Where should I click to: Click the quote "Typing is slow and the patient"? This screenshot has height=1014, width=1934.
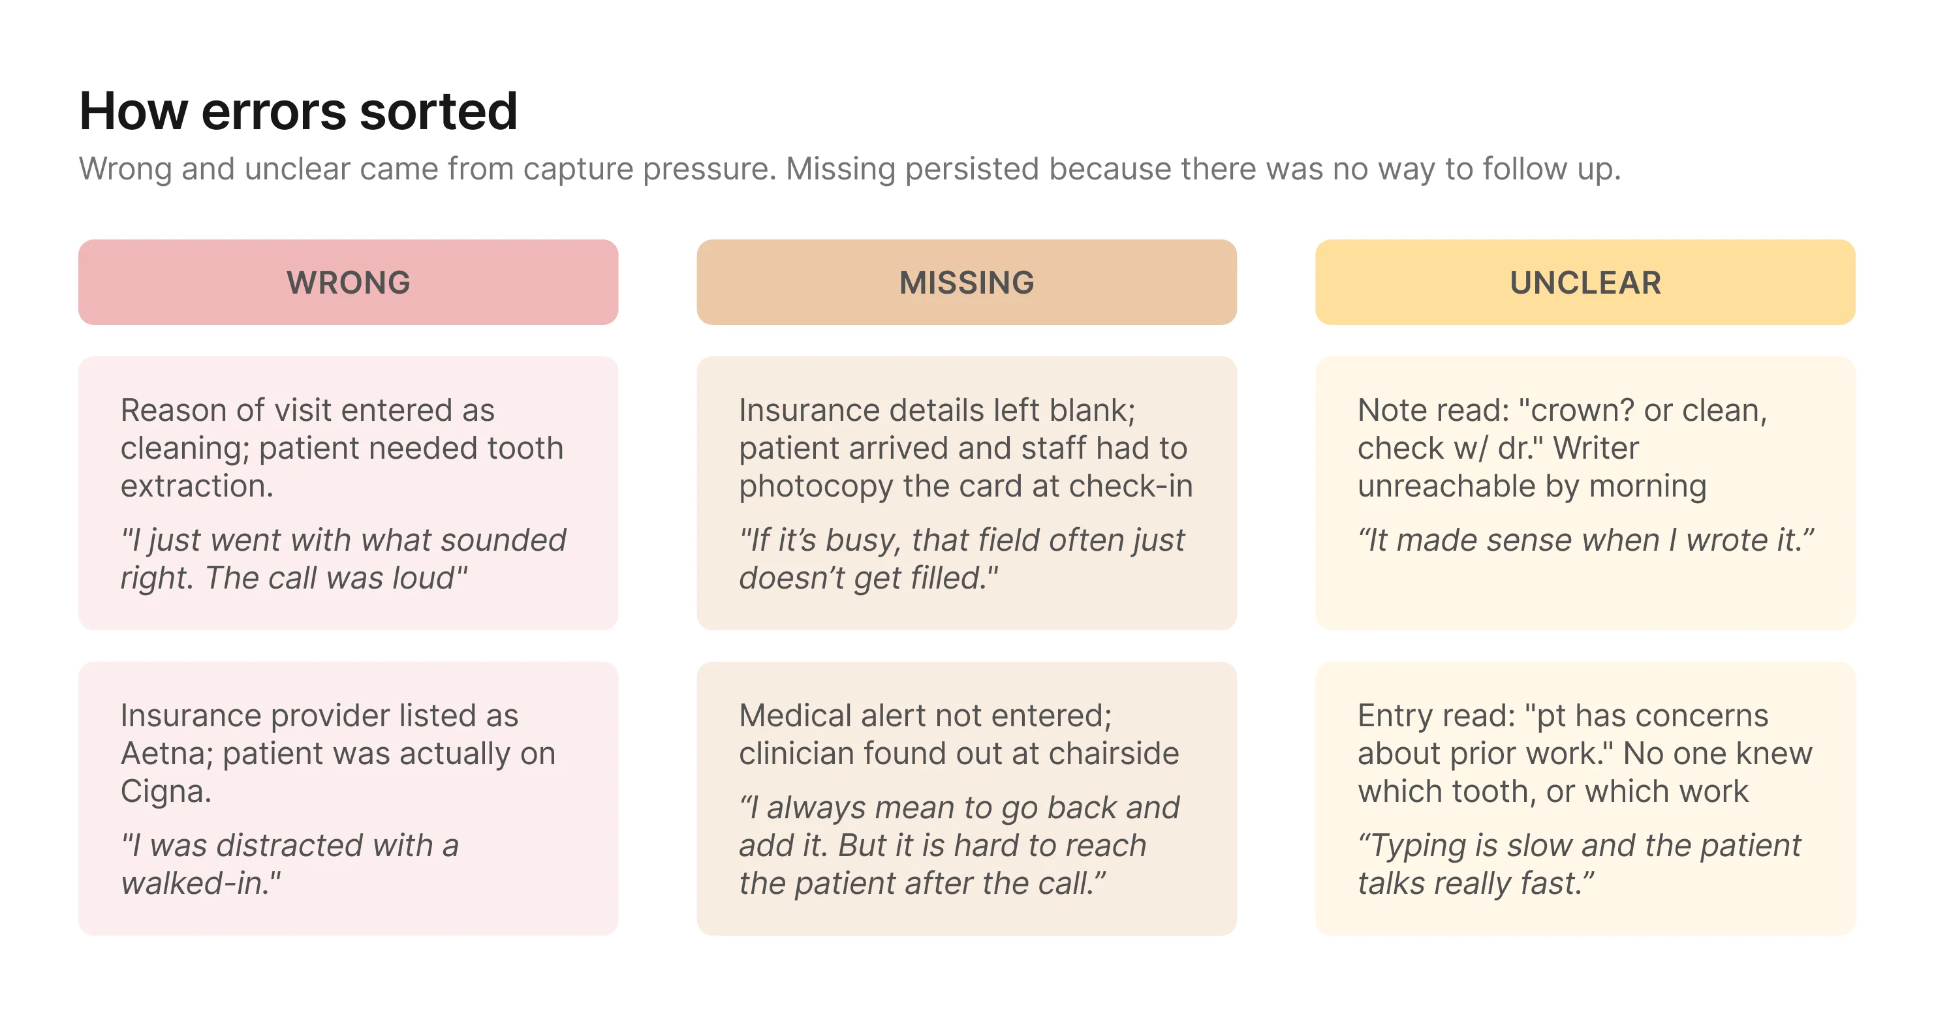click(1578, 864)
